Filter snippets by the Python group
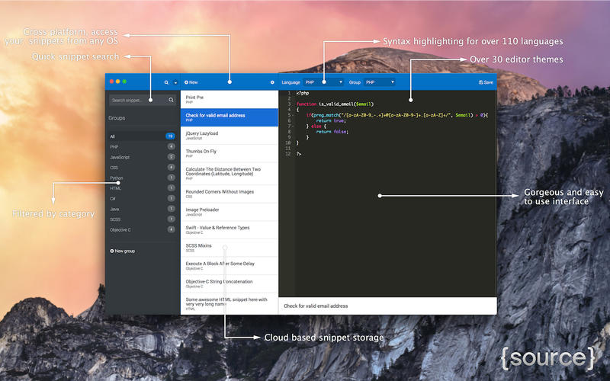 click(x=143, y=178)
